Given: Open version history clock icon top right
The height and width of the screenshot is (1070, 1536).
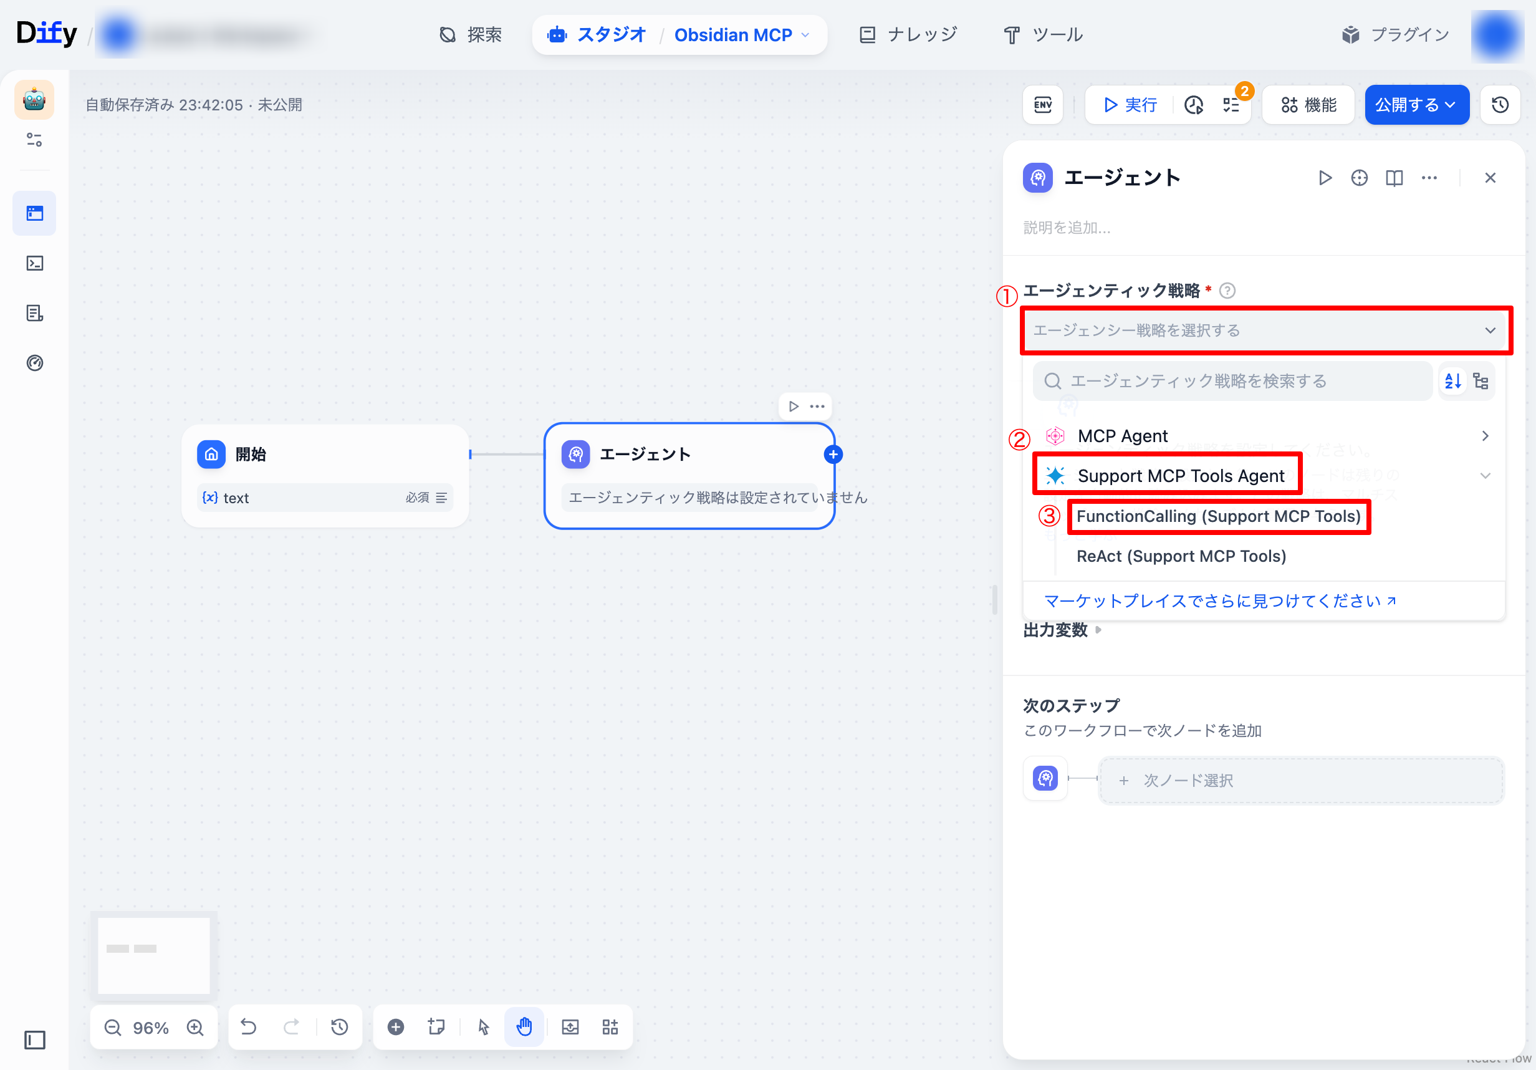Looking at the screenshot, I should (1500, 105).
